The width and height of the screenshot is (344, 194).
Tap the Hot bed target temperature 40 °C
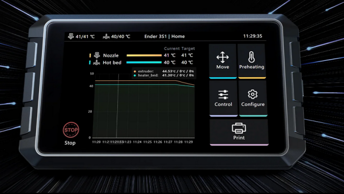click(x=187, y=63)
